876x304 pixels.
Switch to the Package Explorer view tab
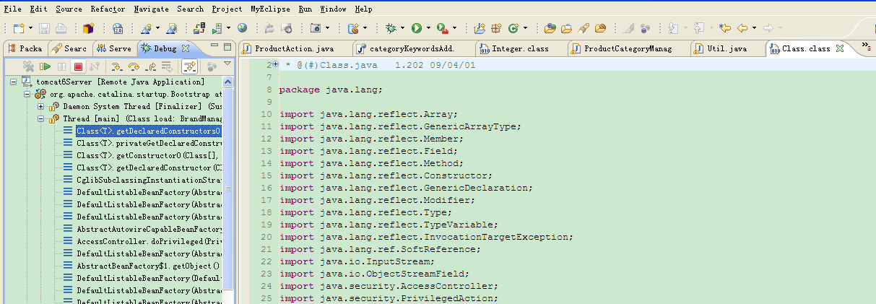[x=25, y=48]
